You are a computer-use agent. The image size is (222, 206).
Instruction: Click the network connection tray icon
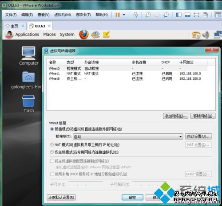218,35
